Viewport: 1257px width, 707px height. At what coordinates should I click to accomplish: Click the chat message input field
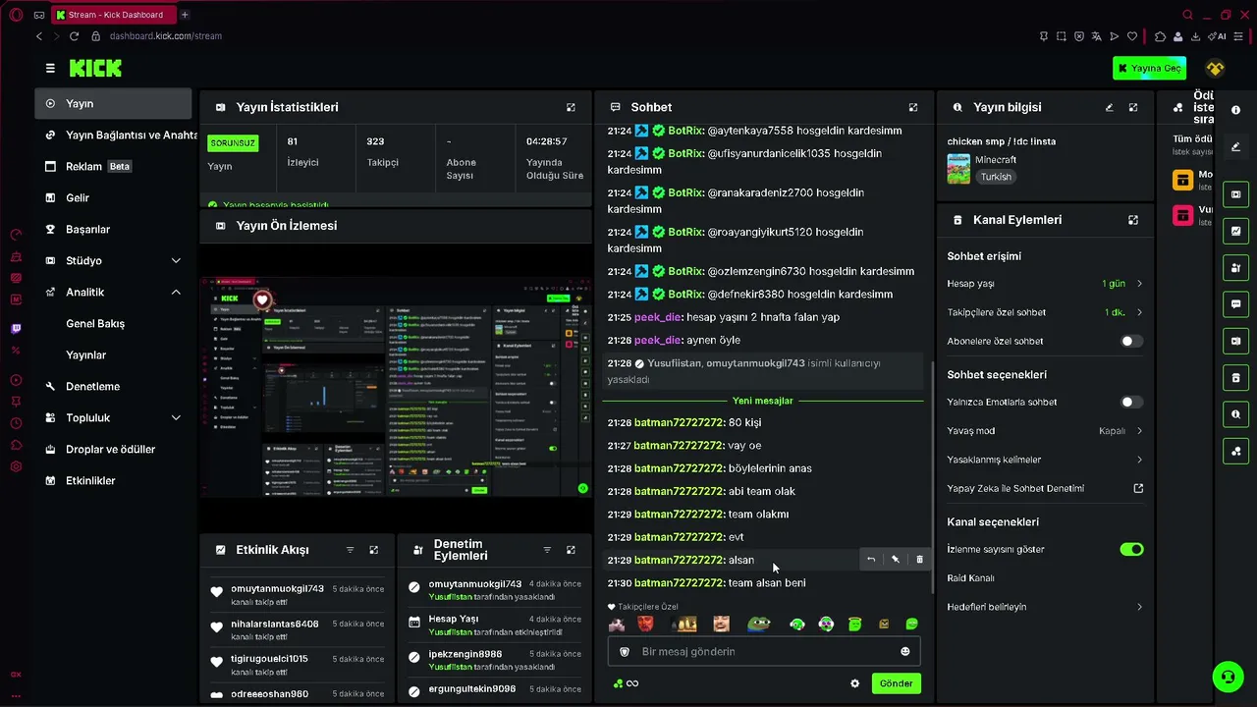coord(764,651)
